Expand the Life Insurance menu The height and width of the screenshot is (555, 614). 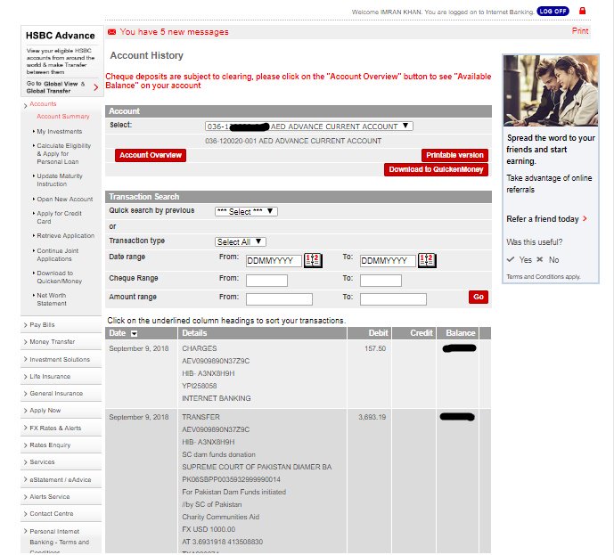[x=50, y=376]
